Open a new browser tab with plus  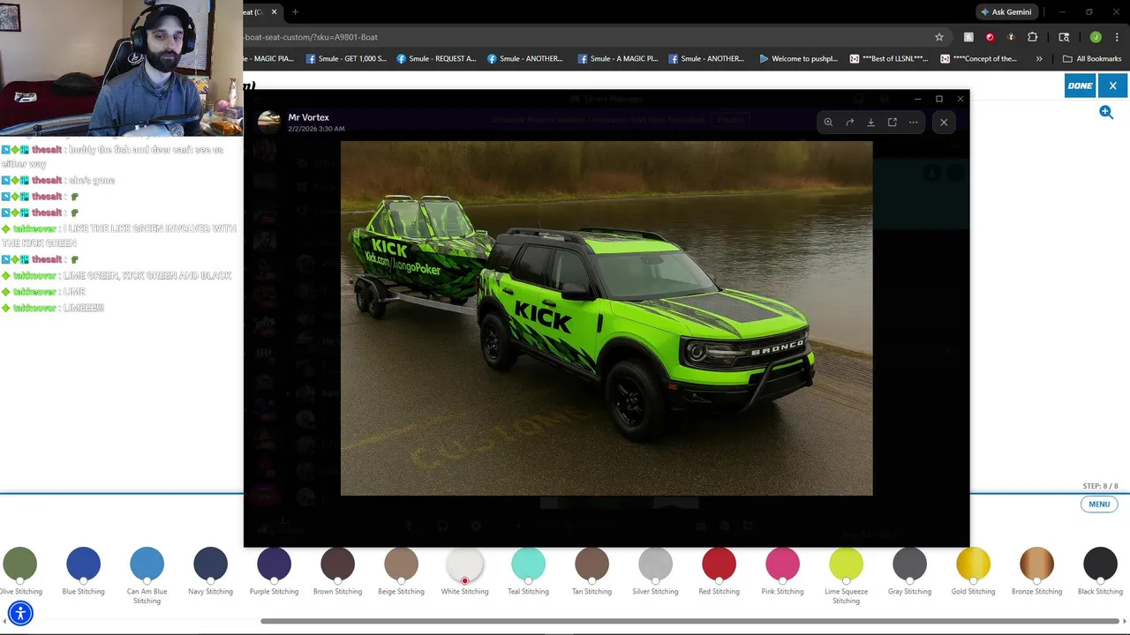click(295, 11)
